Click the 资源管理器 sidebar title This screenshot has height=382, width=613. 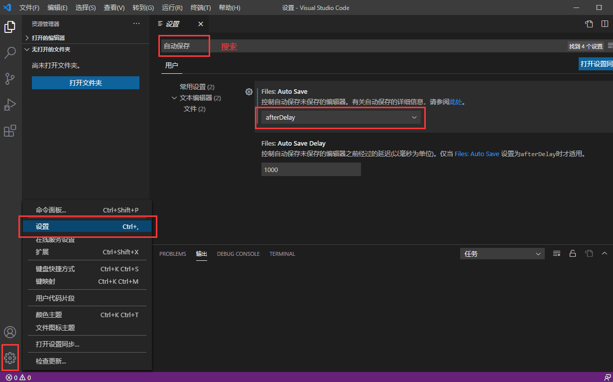45,23
